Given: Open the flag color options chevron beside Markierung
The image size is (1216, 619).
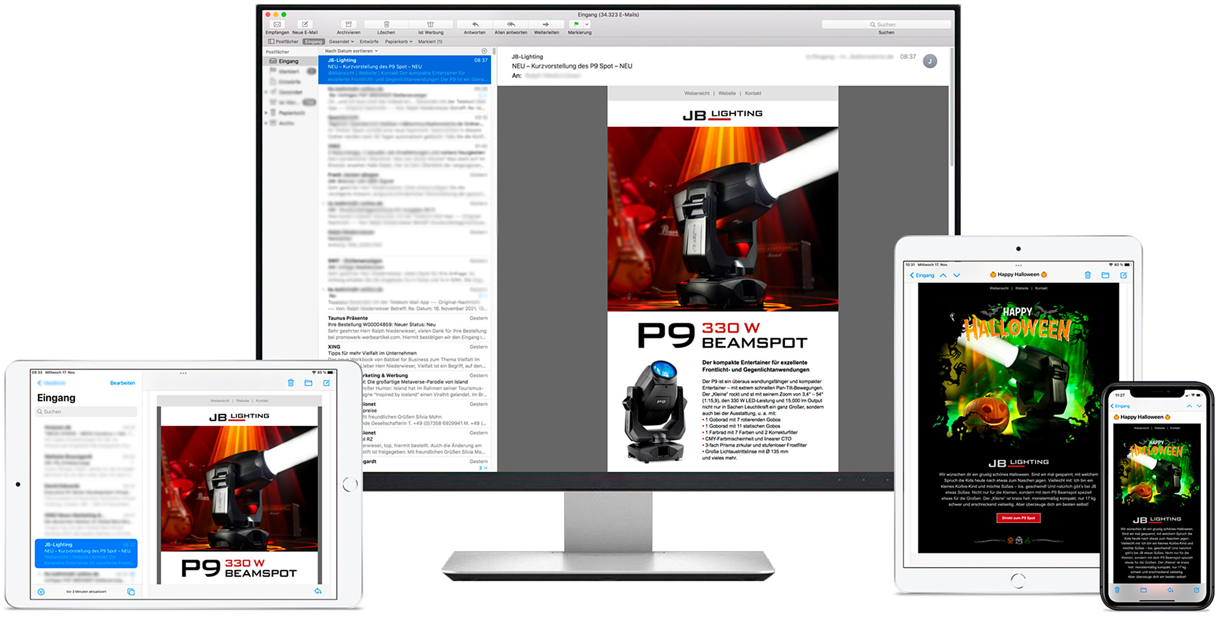Looking at the screenshot, I should coord(586,24).
